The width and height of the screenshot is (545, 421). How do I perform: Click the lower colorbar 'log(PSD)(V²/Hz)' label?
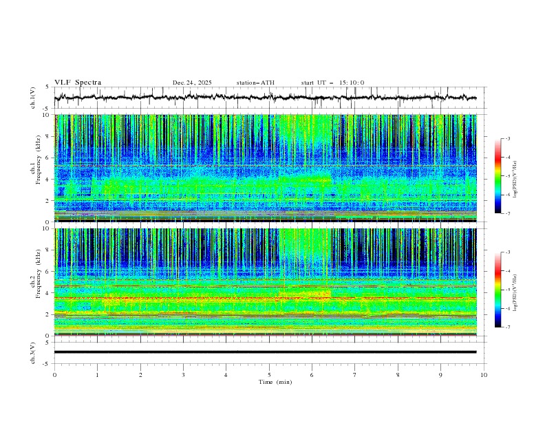515,293
